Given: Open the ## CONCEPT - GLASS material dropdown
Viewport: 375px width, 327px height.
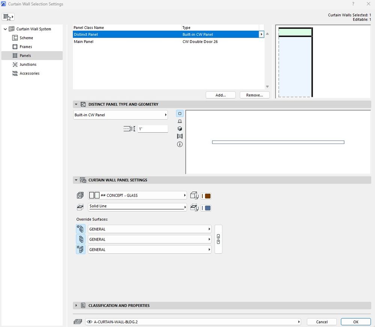Looking at the screenshot, I should tap(137, 195).
